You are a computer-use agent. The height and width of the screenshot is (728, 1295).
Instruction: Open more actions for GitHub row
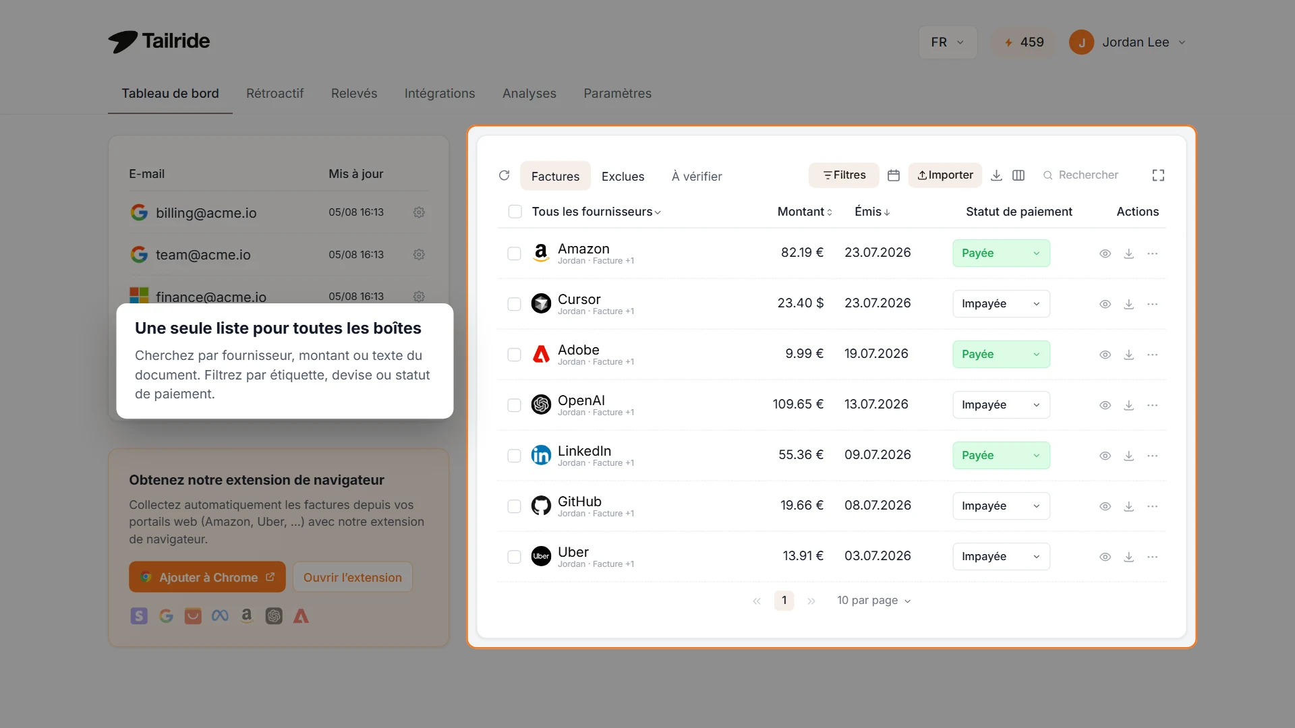click(x=1152, y=506)
